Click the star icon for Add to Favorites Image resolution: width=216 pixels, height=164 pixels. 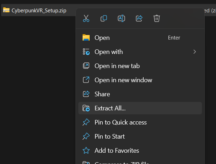86,151
